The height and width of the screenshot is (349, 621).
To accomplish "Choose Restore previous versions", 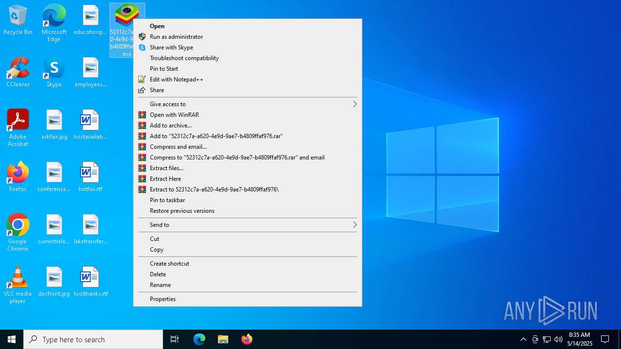I will (x=247, y=211).
